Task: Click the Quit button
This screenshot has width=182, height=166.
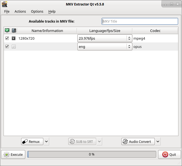Action: pos(169,154)
